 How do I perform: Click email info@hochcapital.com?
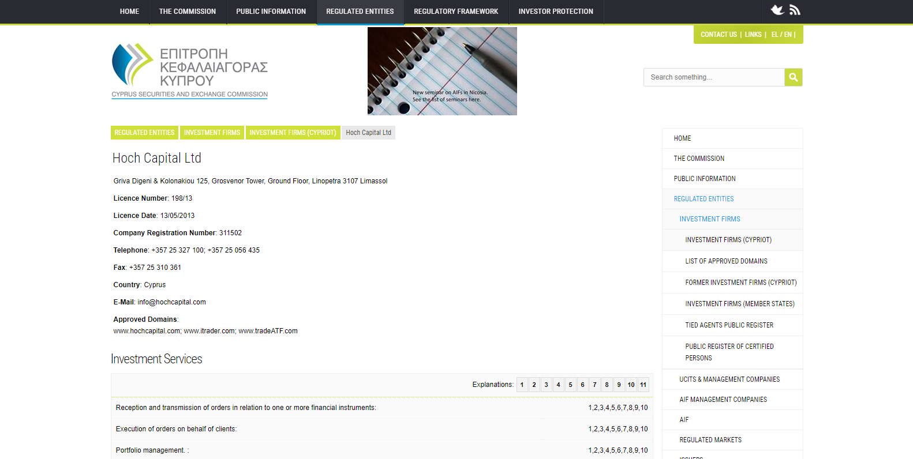tap(171, 302)
